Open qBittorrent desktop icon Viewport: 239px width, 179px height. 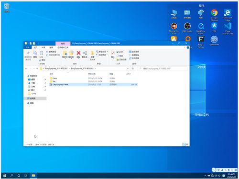coord(214,40)
